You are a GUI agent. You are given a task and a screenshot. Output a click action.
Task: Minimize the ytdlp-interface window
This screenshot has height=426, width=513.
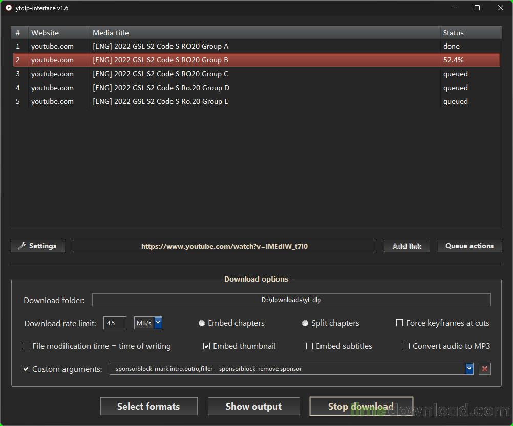[x=454, y=8]
